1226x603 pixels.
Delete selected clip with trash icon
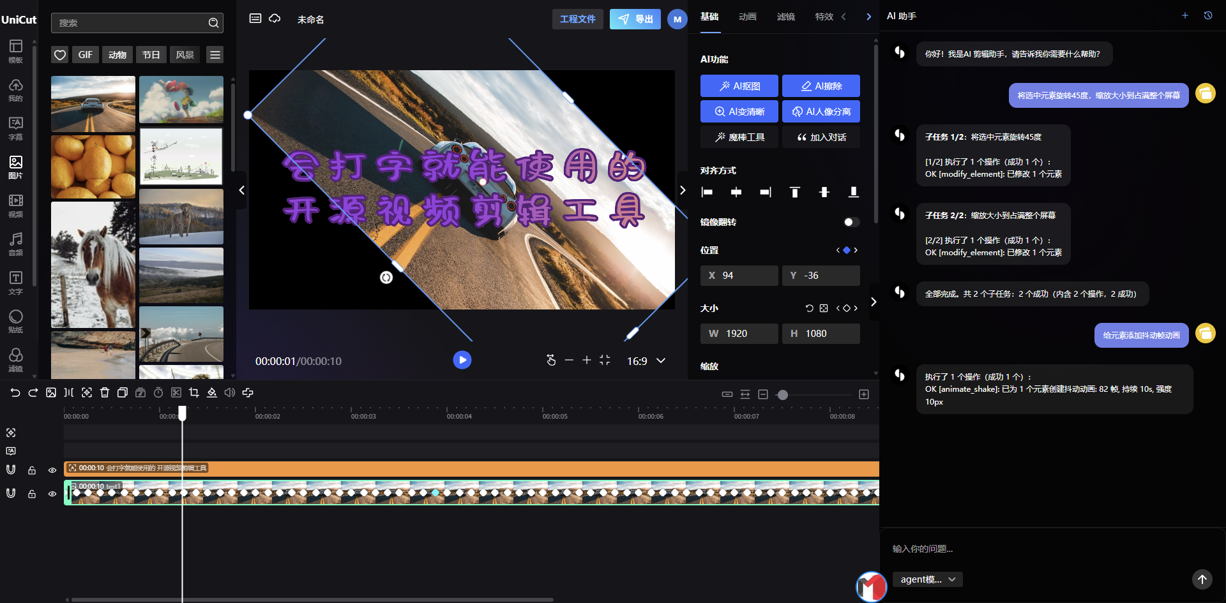tap(105, 393)
